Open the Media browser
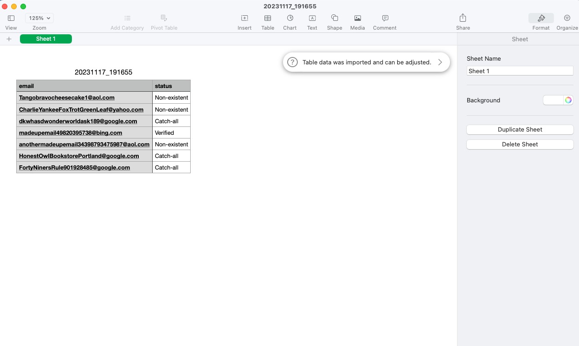Viewport: 579px width, 346px height. [357, 21]
